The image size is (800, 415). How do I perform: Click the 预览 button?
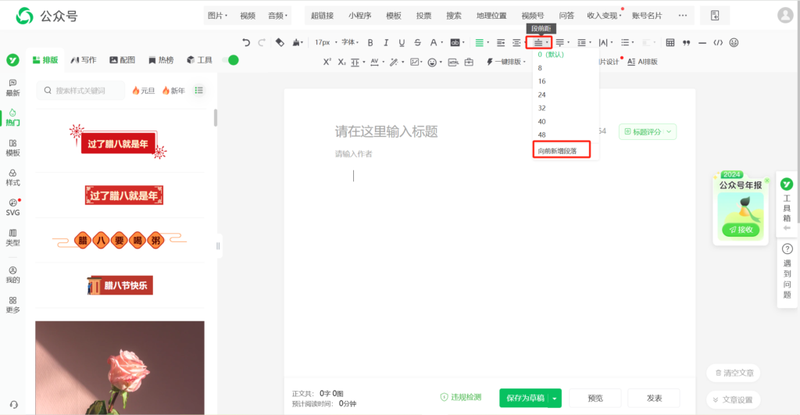click(x=595, y=398)
